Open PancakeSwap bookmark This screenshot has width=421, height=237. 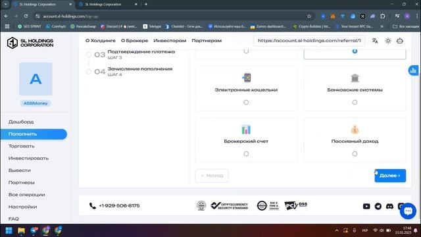83,26
